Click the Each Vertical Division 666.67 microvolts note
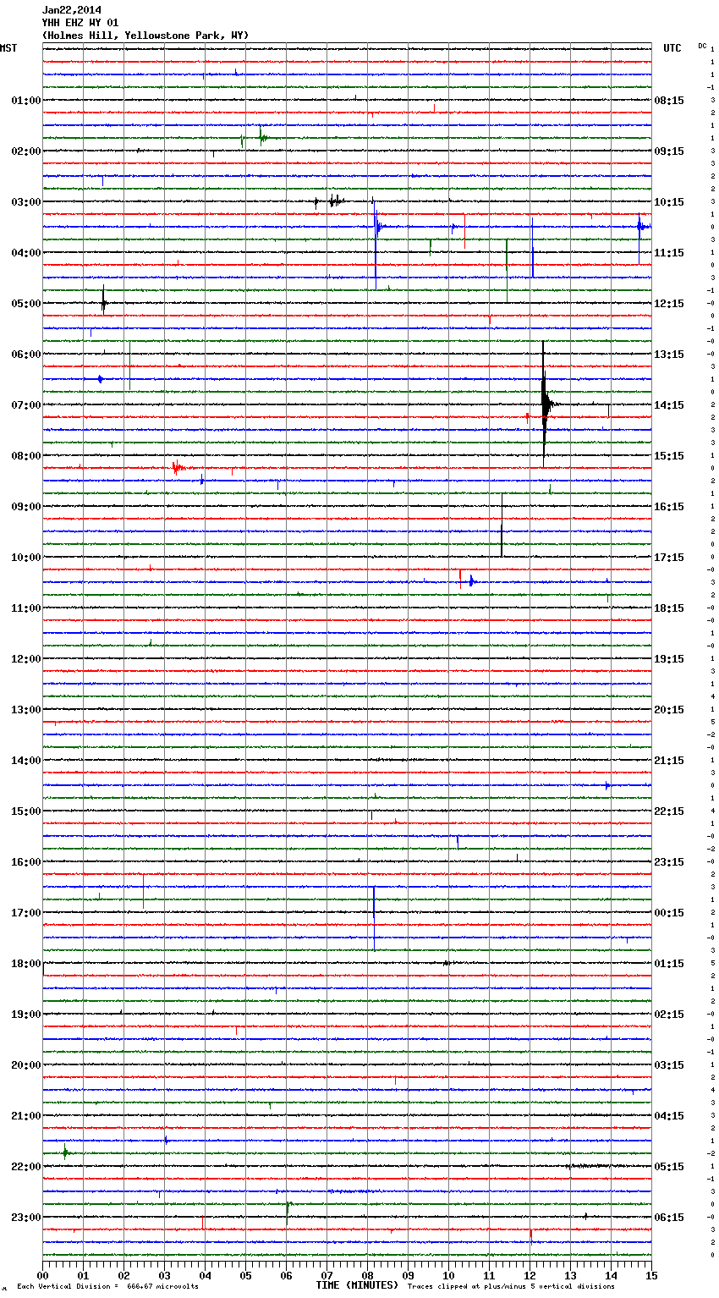Image resolution: width=719 pixels, height=1298 pixels. point(107,1286)
